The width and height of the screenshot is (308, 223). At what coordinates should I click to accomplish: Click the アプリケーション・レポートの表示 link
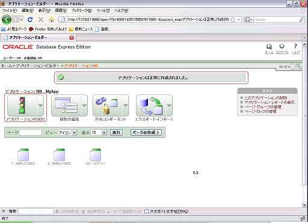coord(269,102)
